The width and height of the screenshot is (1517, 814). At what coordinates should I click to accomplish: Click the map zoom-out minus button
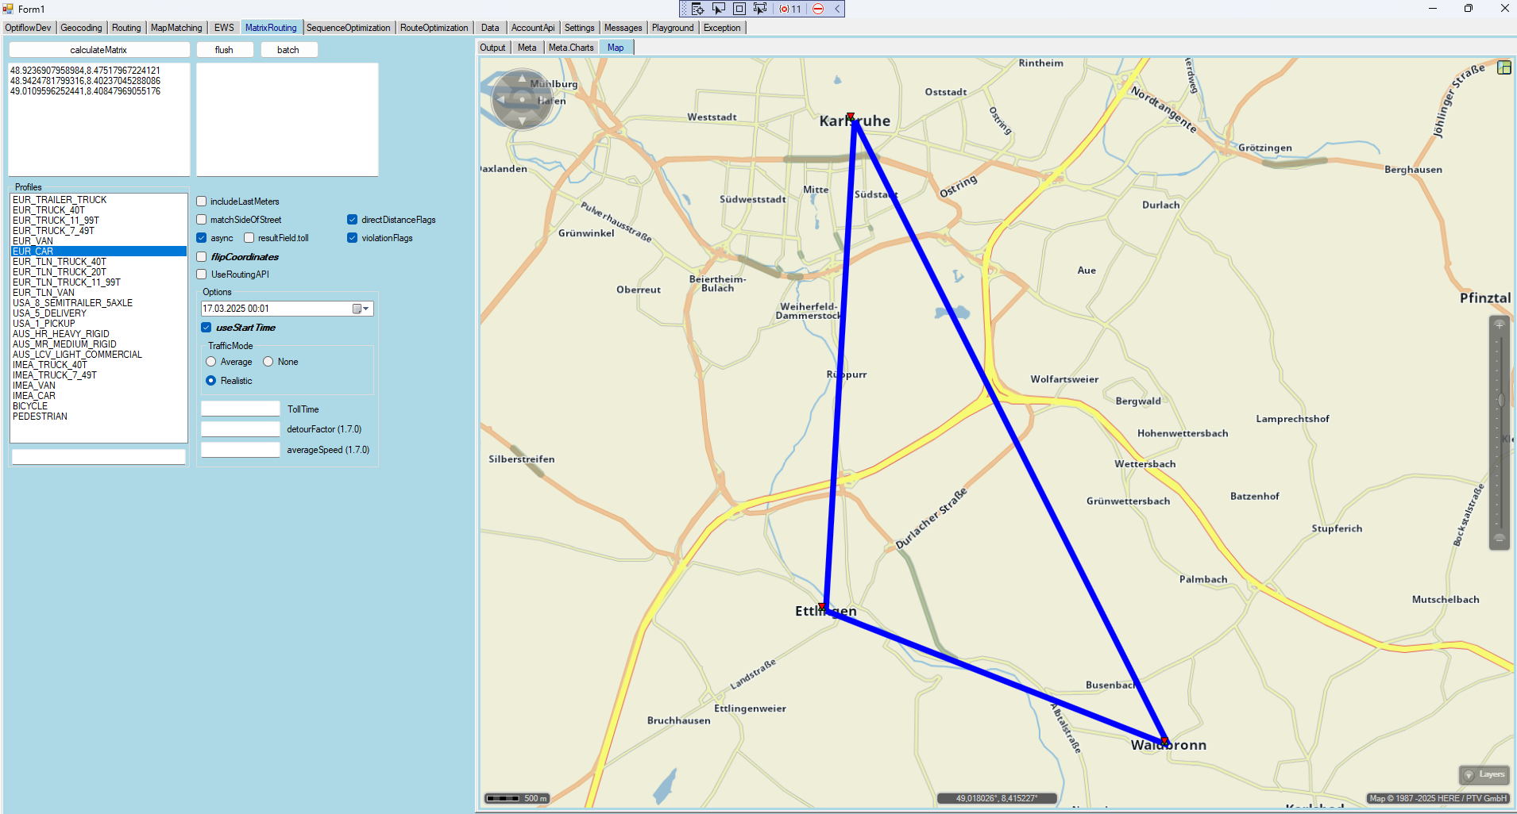click(1500, 539)
